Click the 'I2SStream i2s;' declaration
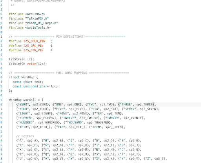201x163 pixels. click(22, 59)
